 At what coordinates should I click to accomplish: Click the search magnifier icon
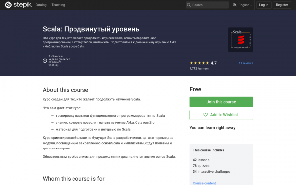tap(189, 5)
